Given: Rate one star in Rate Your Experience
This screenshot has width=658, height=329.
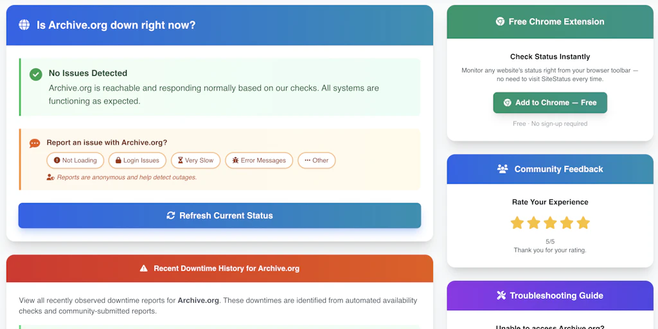Looking at the screenshot, I should [x=517, y=223].
